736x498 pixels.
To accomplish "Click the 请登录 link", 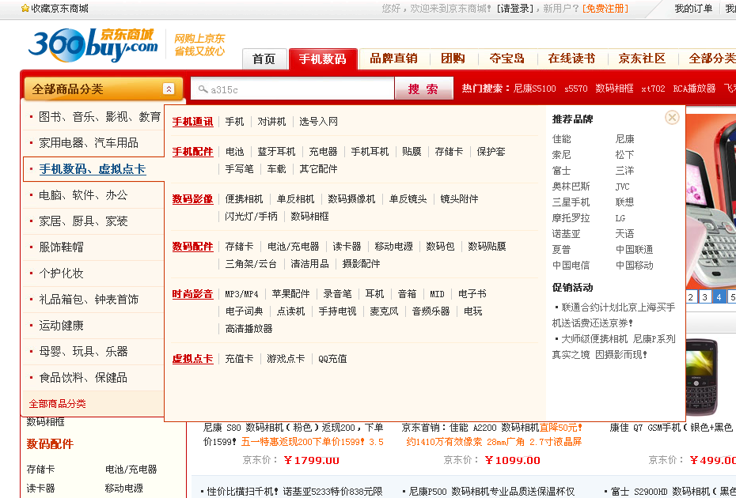I will tap(515, 9).
